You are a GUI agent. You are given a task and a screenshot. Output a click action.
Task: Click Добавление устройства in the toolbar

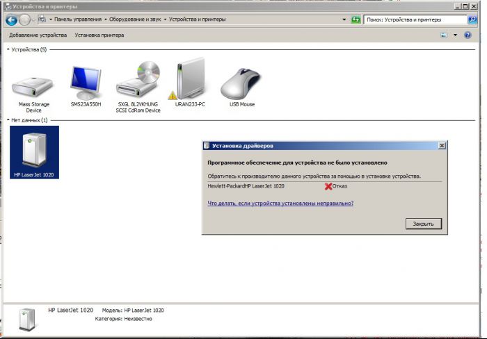(x=38, y=35)
